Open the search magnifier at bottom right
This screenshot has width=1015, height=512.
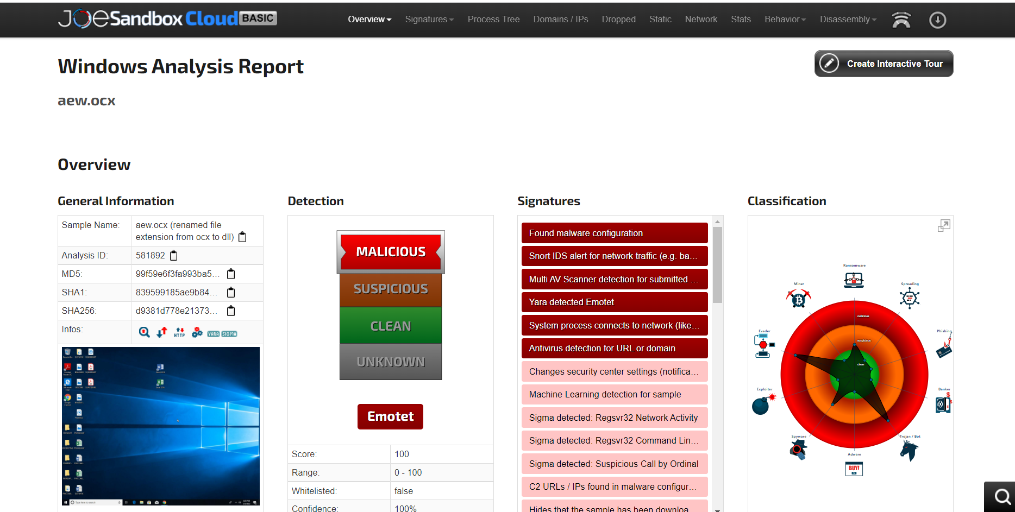[1002, 496]
